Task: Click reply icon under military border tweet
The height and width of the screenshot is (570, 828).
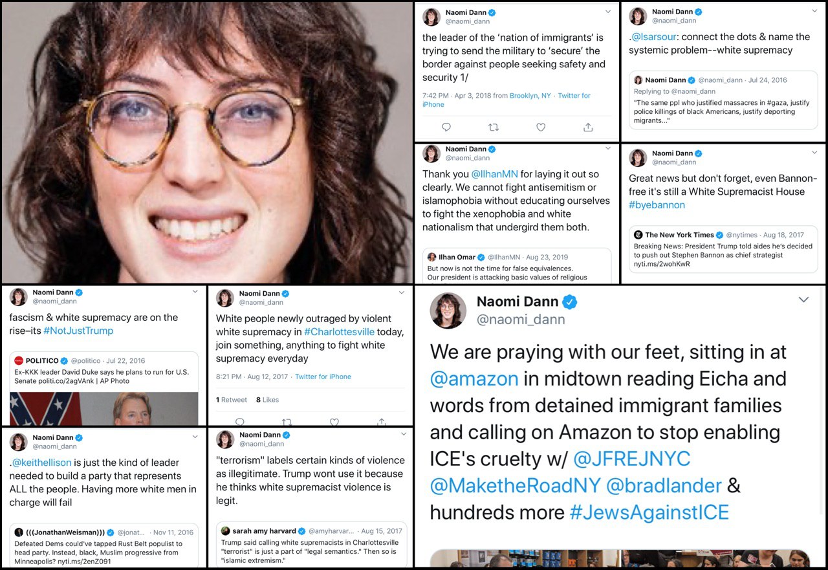Action: 446,127
